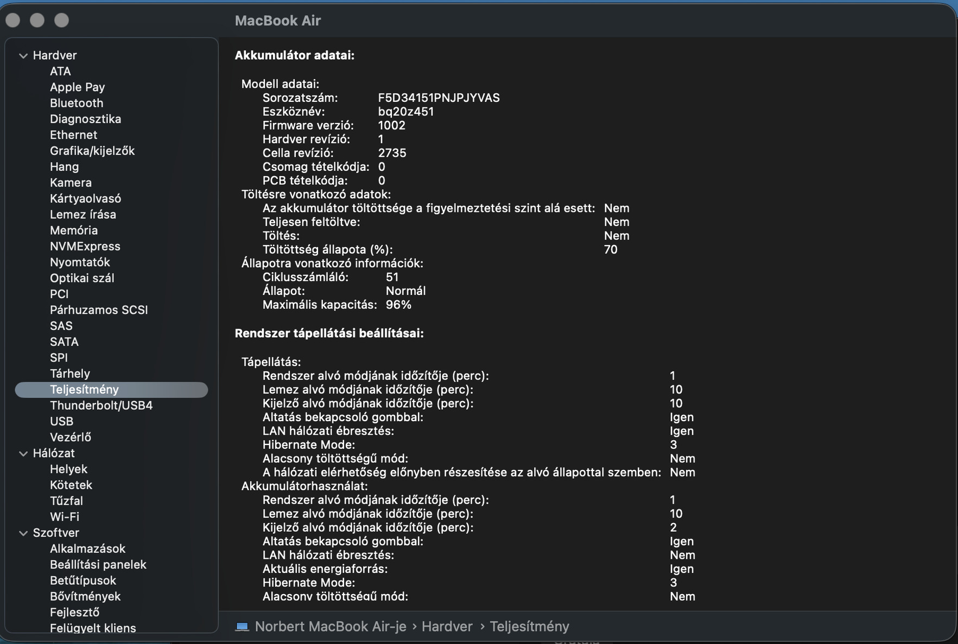Show Memória information

74,230
